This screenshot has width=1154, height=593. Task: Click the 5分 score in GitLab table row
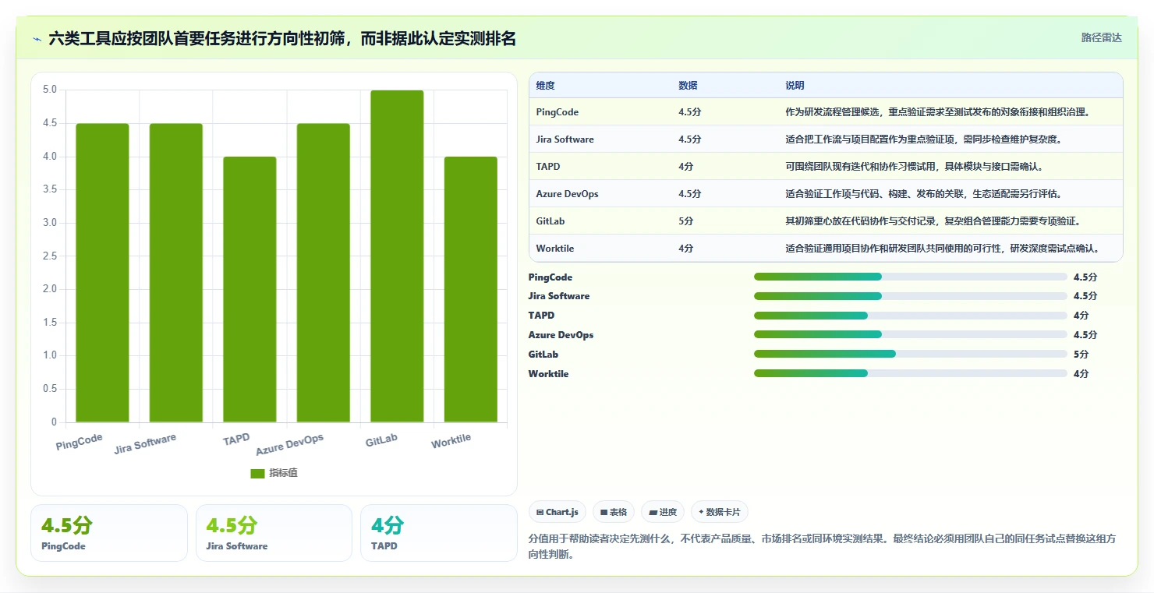coord(686,221)
